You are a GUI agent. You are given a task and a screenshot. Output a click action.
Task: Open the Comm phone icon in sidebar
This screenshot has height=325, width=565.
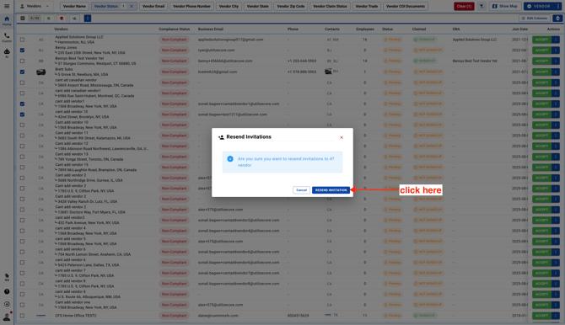click(7, 37)
